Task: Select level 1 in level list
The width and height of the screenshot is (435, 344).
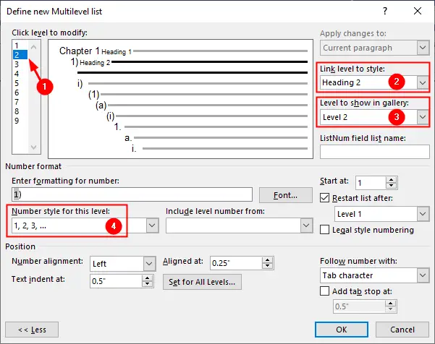Action: click(x=17, y=46)
